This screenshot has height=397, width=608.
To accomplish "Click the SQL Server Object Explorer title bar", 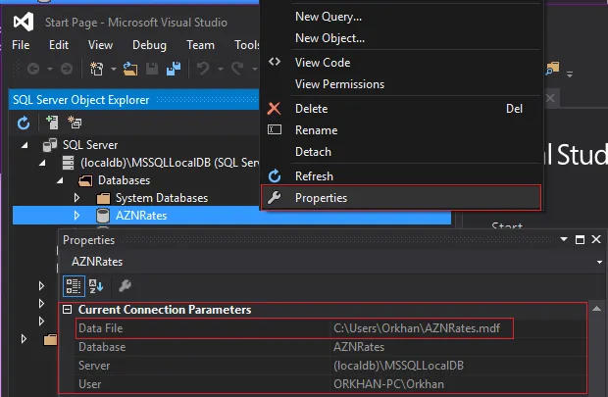I will pyautogui.click(x=133, y=100).
